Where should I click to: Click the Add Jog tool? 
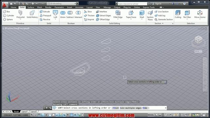coord(160,15)
